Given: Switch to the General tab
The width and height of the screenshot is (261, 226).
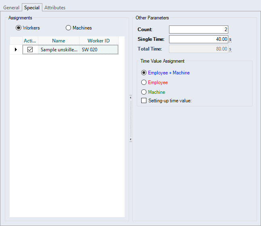Looking at the screenshot, I should (11, 8).
